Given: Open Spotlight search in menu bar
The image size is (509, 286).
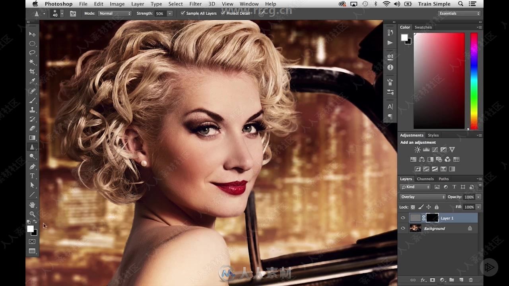Looking at the screenshot, I should tap(460, 4).
